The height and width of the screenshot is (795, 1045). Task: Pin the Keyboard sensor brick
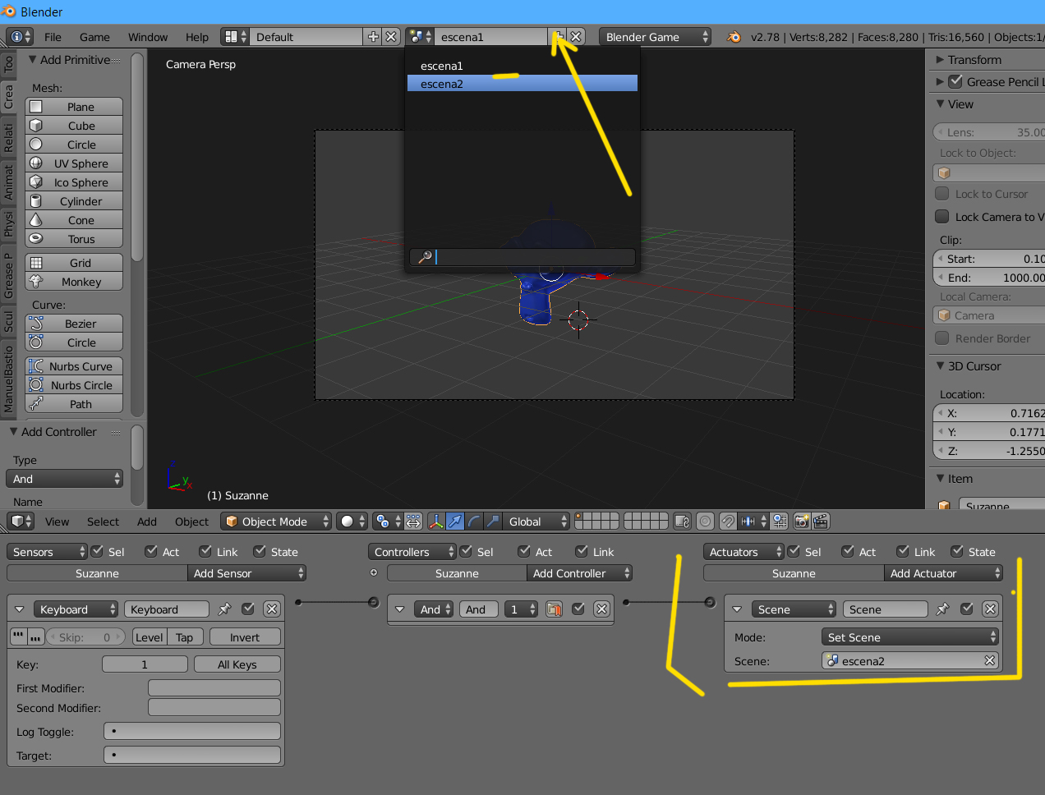224,609
